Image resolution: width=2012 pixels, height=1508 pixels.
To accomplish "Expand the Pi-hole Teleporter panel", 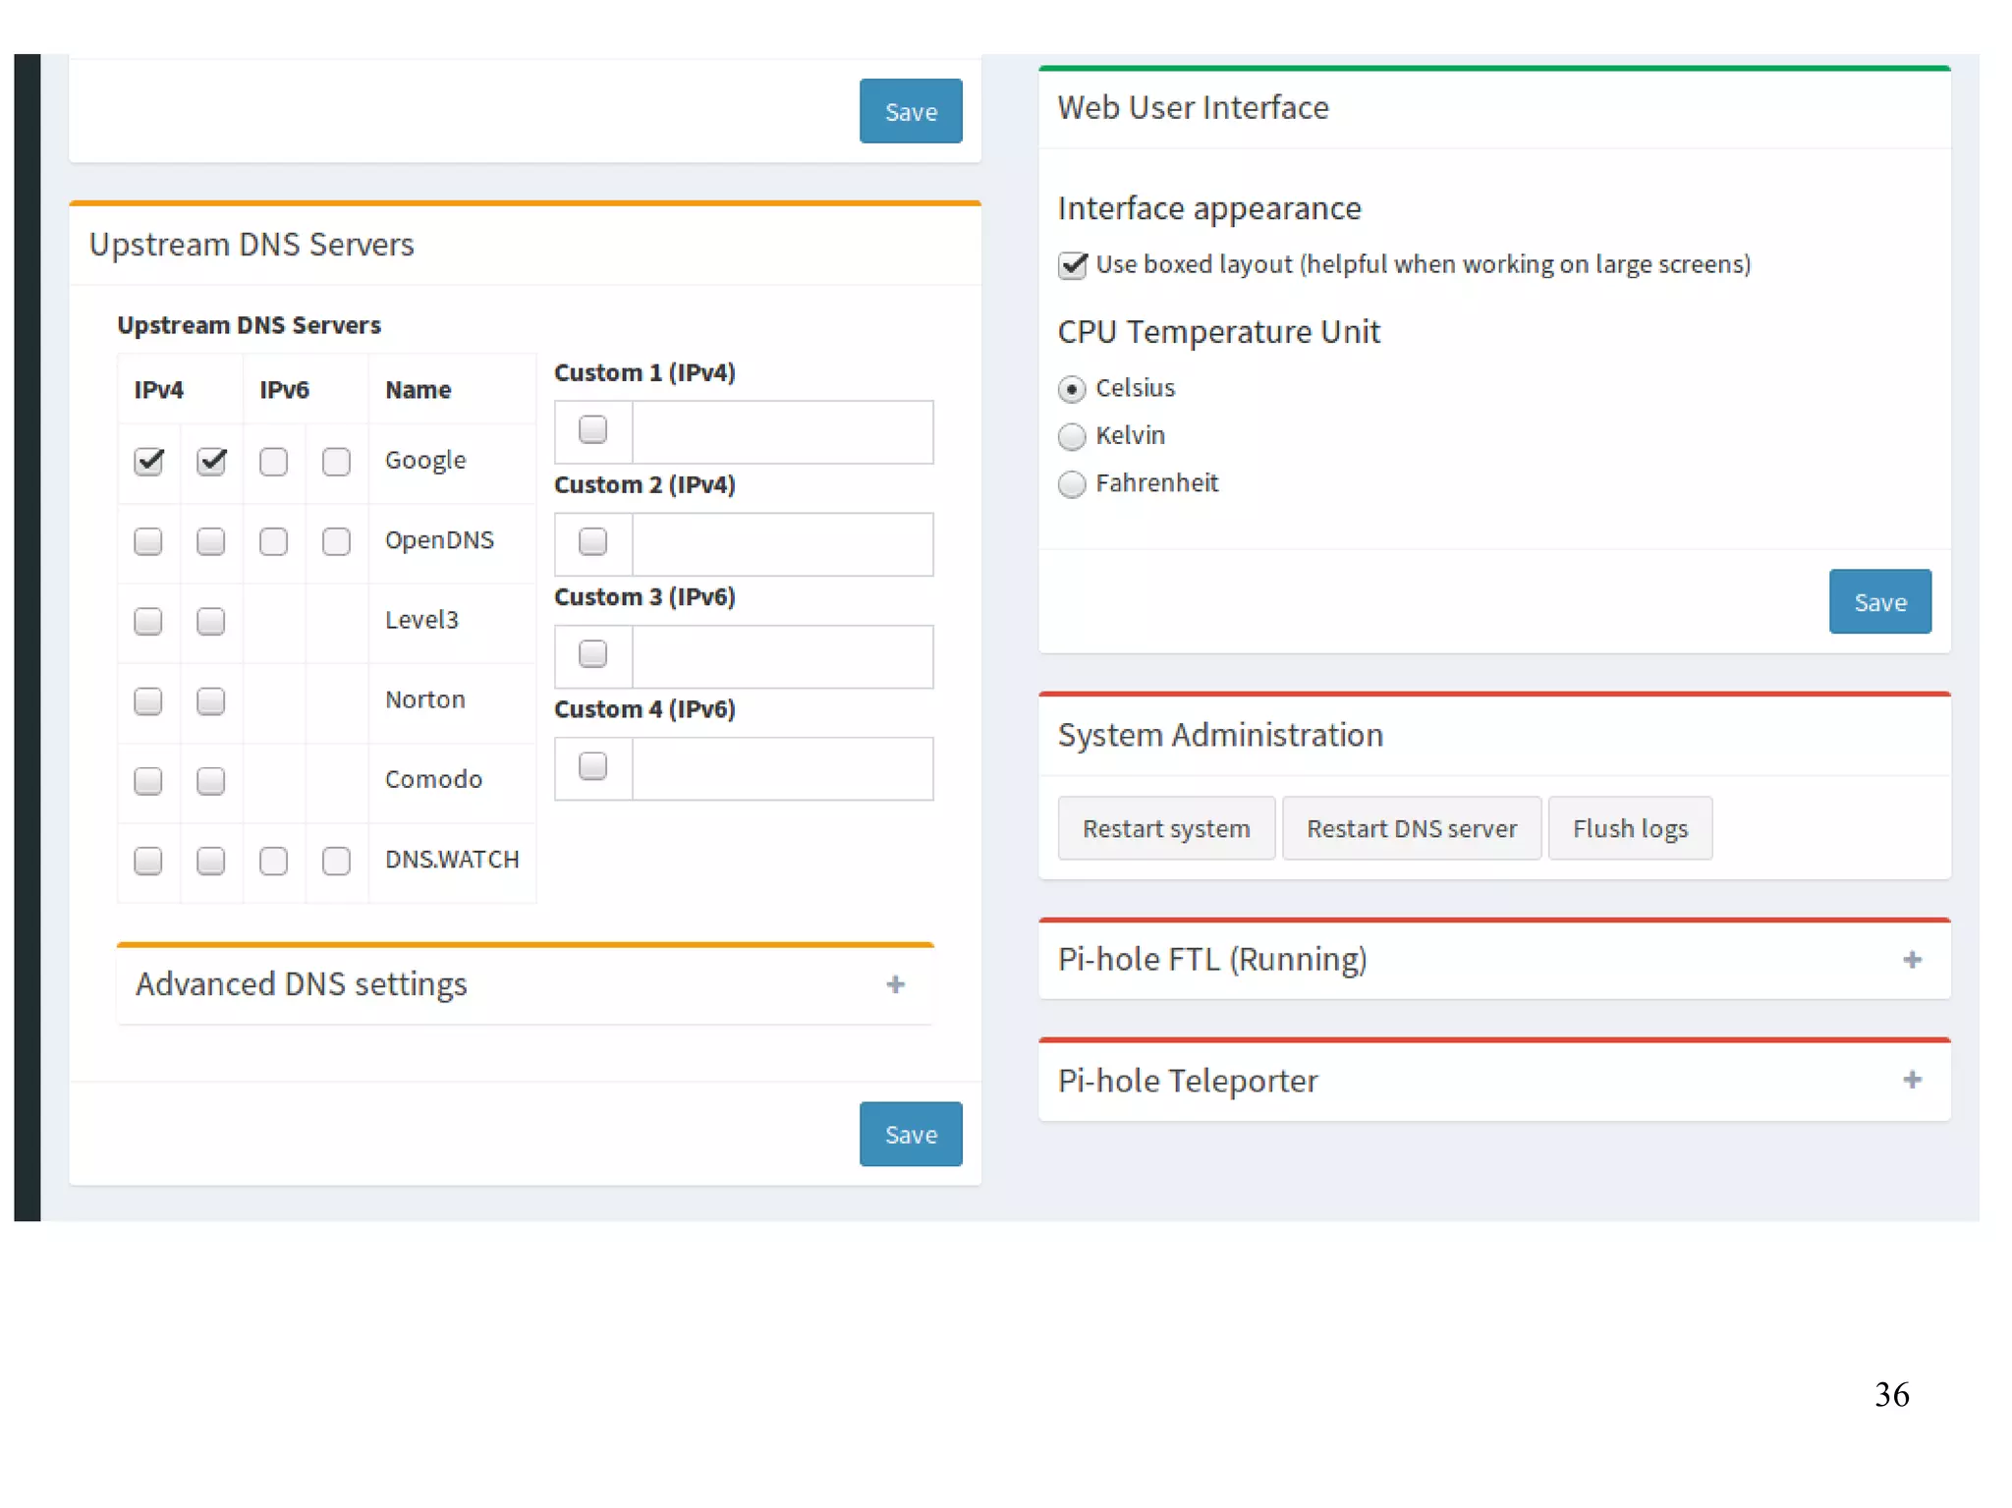I will coord(1911,1080).
